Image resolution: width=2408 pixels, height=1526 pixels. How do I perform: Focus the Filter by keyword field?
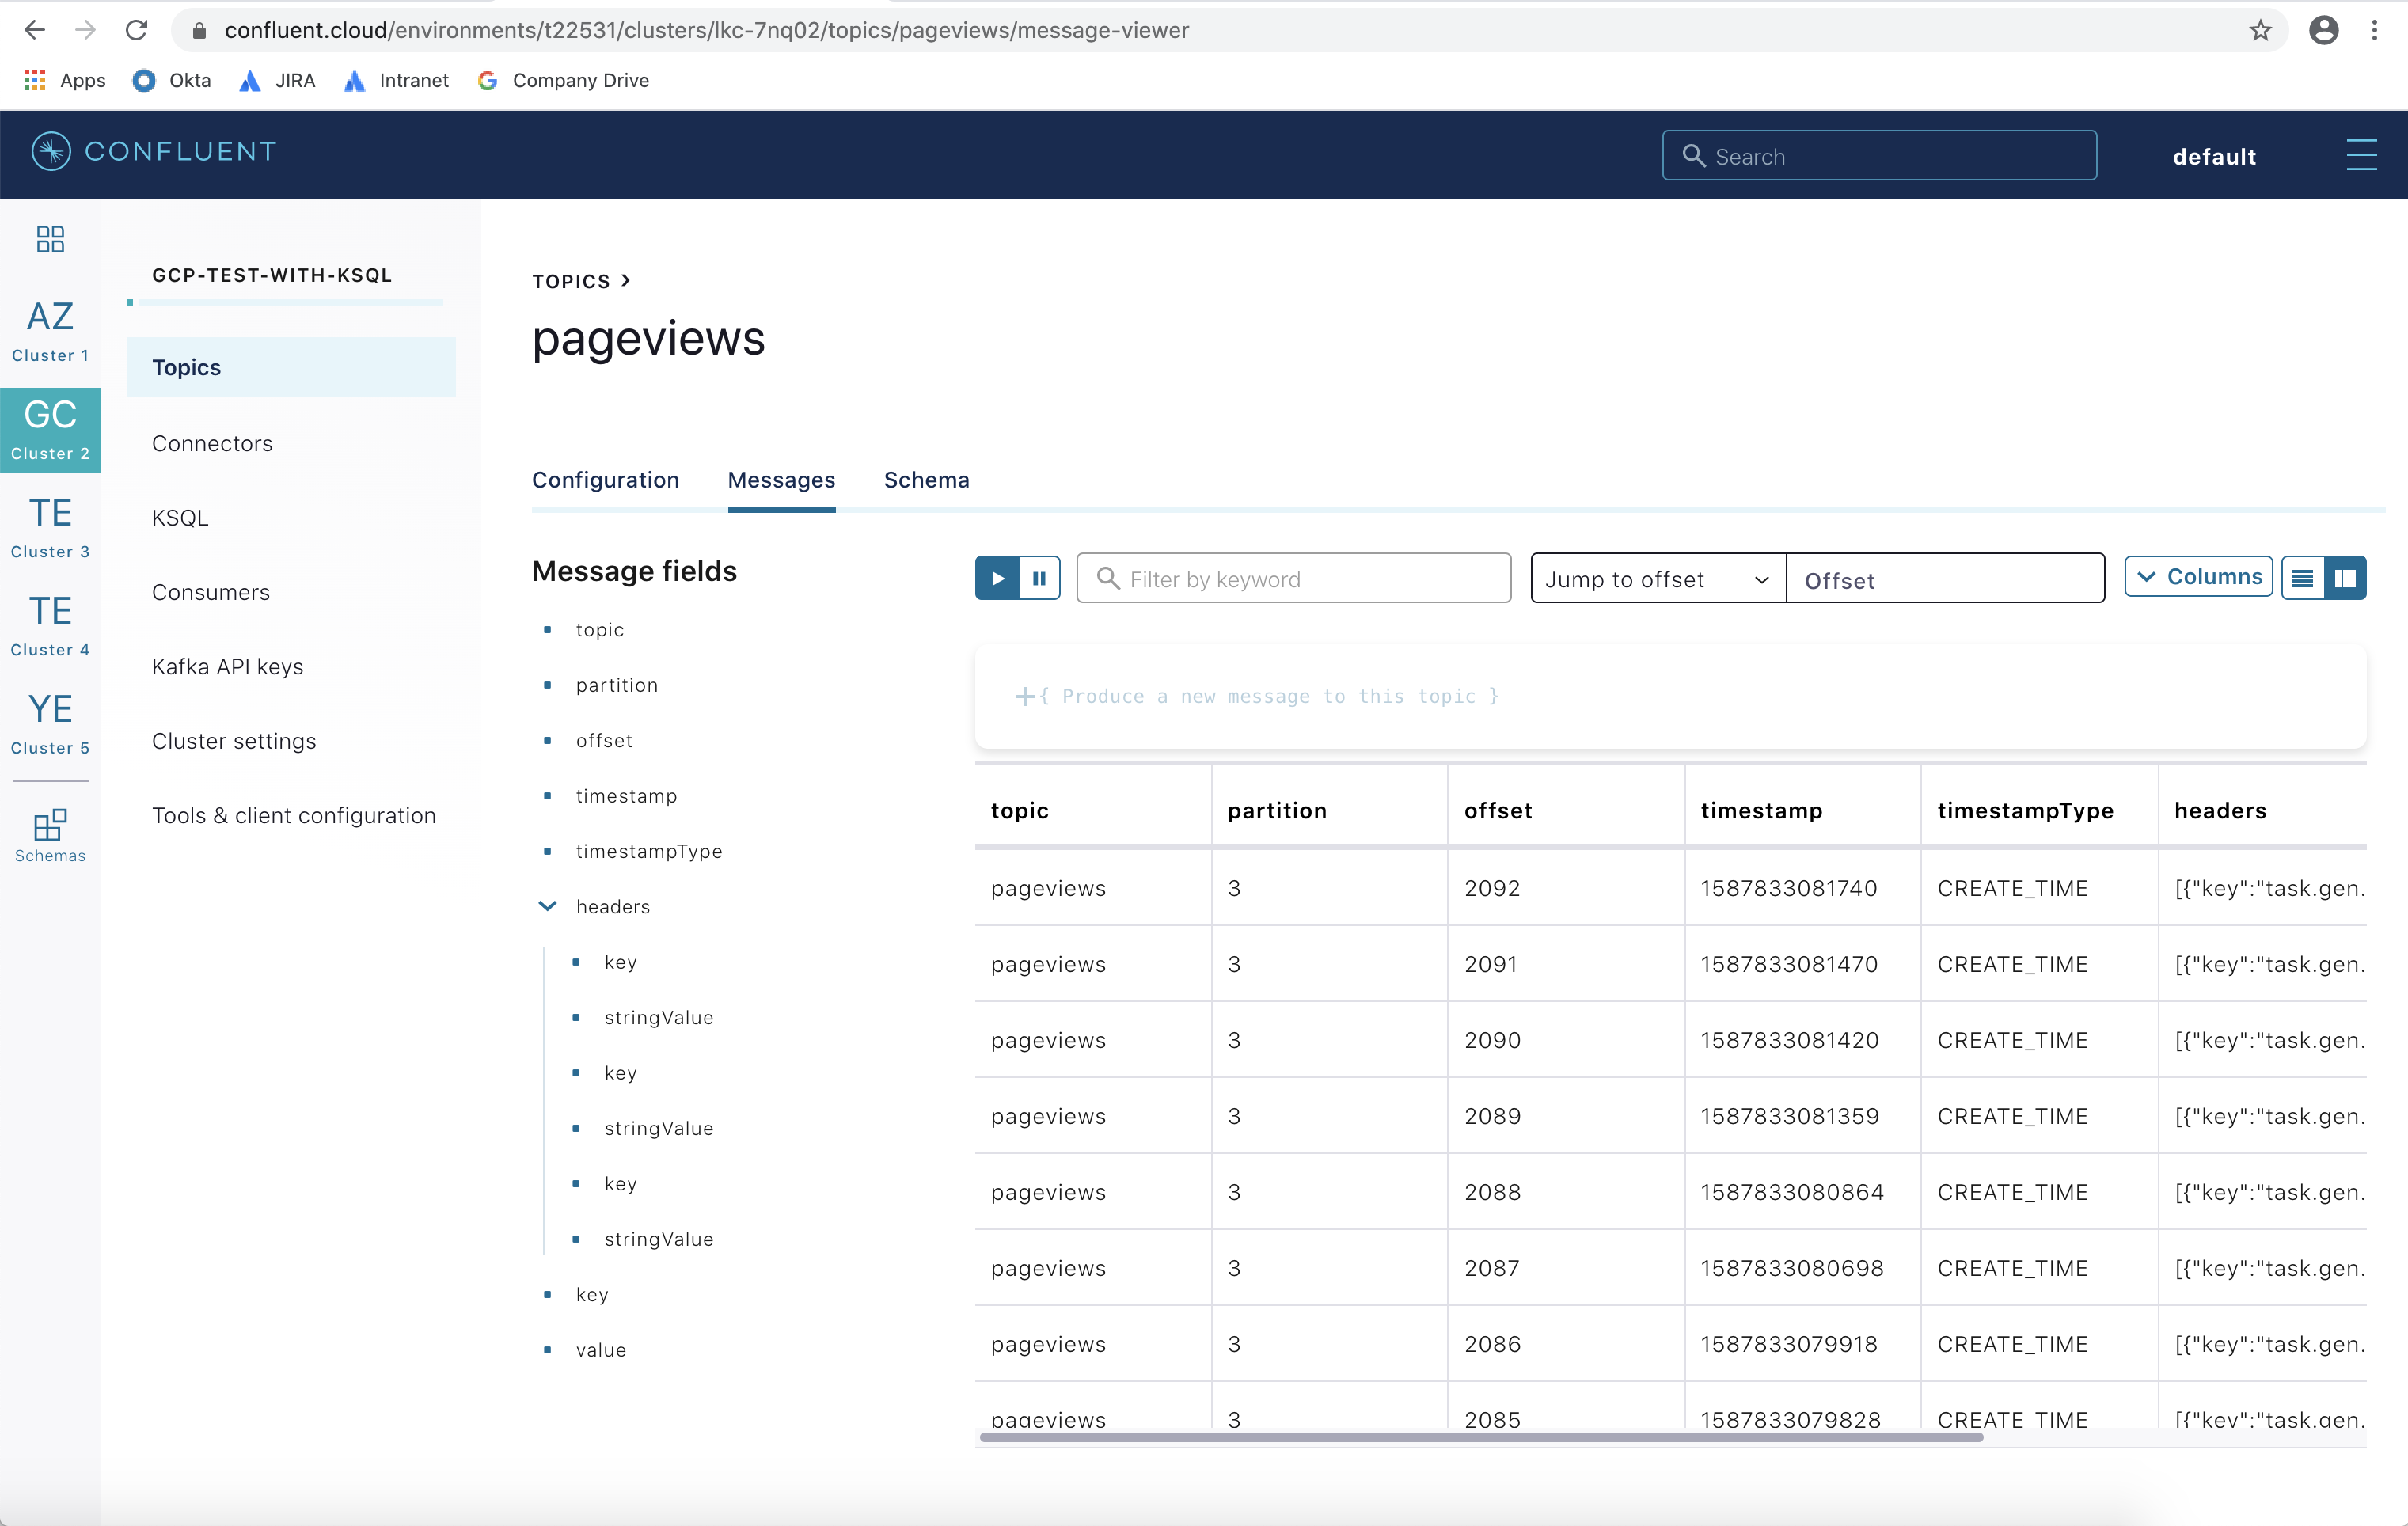[1293, 579]
